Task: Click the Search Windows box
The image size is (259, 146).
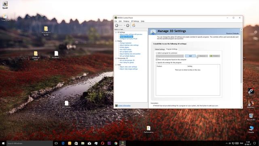Action: point(30,143)
